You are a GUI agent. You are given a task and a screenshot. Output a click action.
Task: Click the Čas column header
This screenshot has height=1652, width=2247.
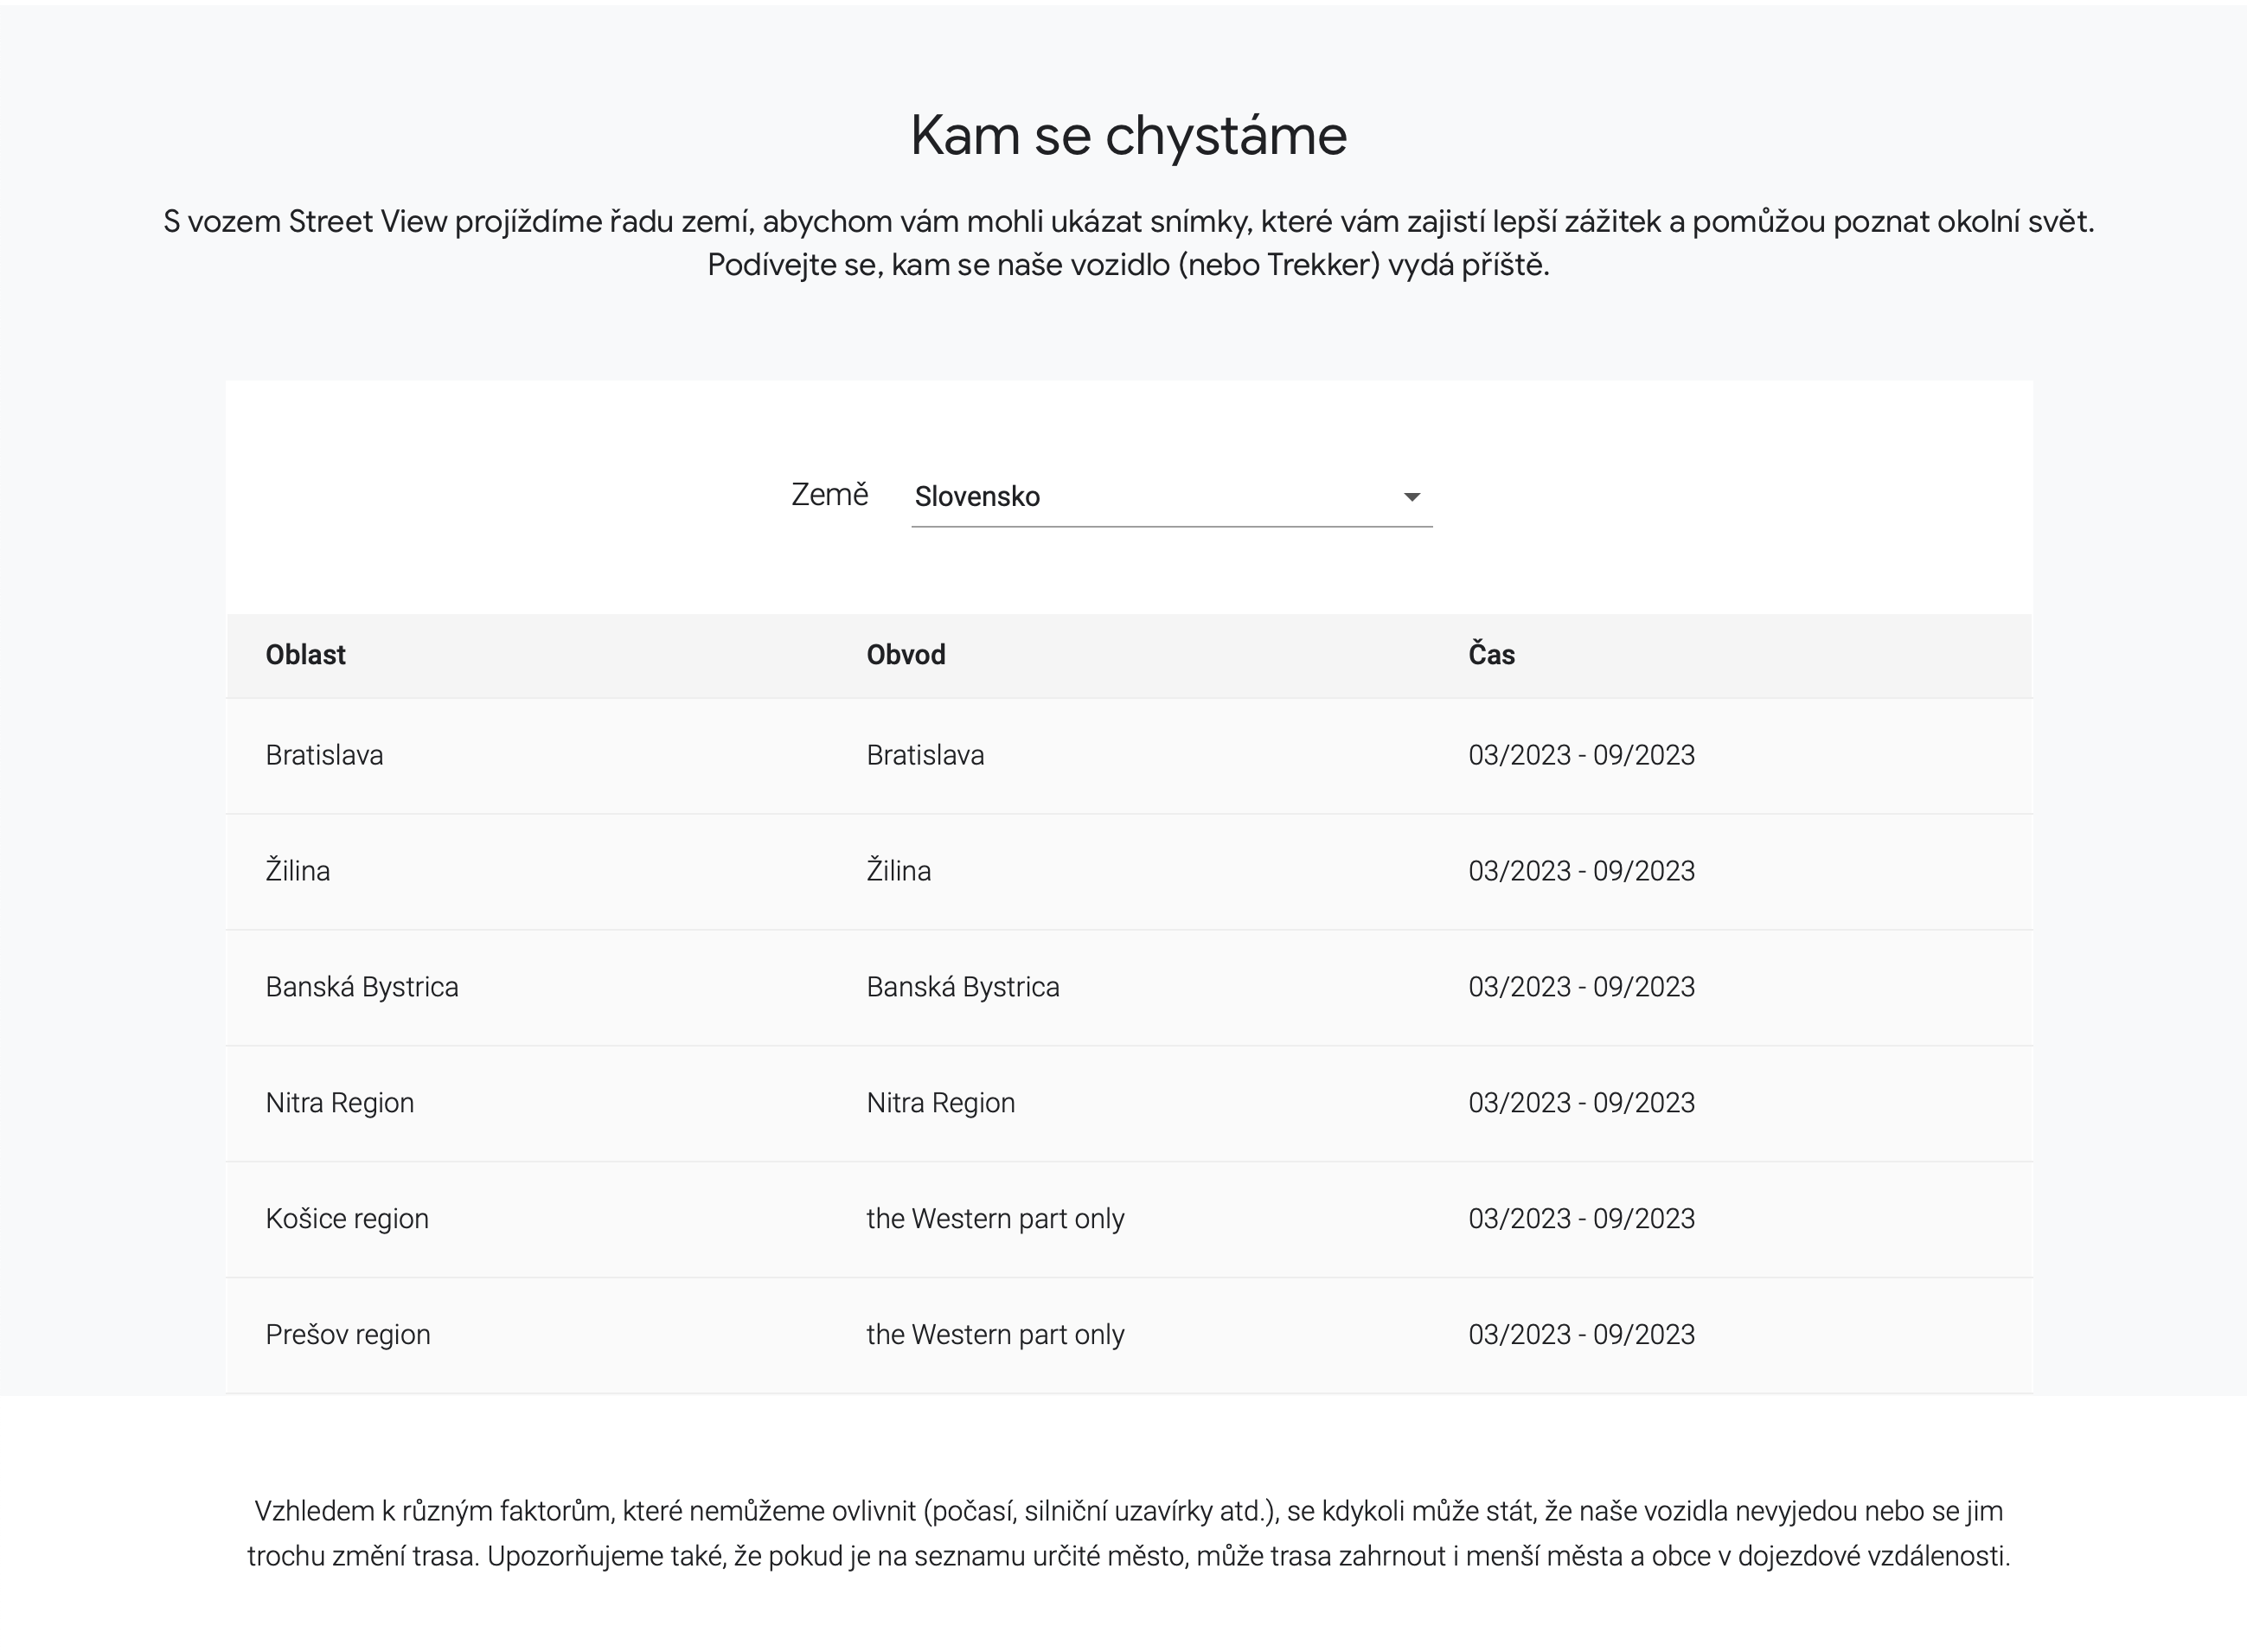click(x=1490, y=655)
